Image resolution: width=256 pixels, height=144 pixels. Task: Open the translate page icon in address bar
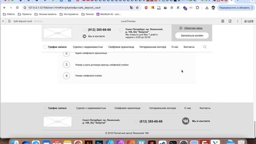tap(132, 8)
